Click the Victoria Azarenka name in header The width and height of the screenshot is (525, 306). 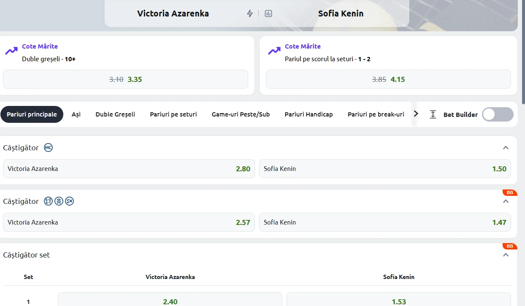point(173,14)
